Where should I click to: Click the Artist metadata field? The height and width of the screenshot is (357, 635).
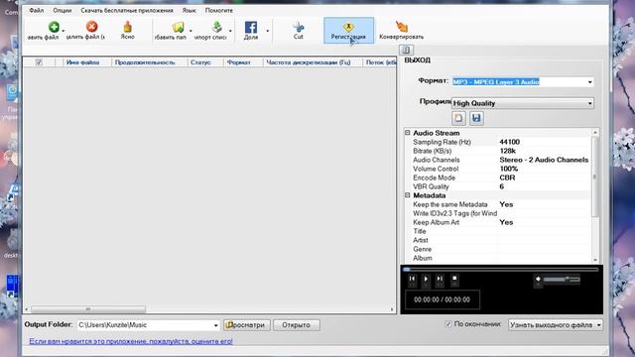coord(545,240)
